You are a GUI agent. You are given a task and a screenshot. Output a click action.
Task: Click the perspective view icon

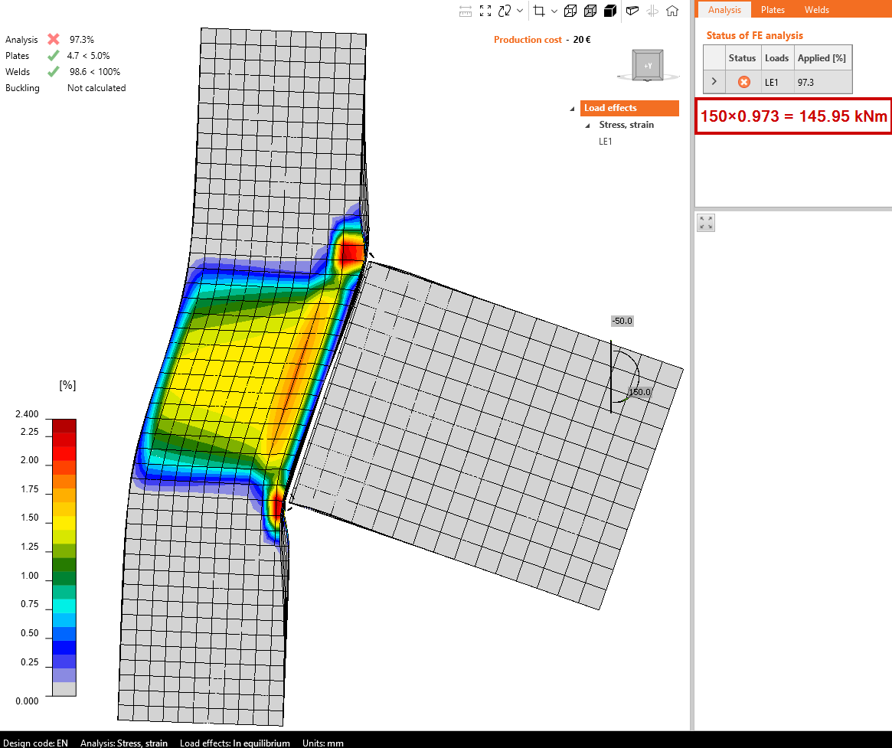tap(632, 11)
